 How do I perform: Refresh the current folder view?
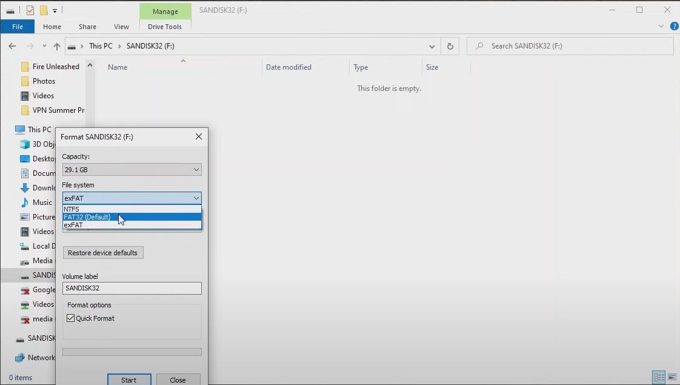450,45
